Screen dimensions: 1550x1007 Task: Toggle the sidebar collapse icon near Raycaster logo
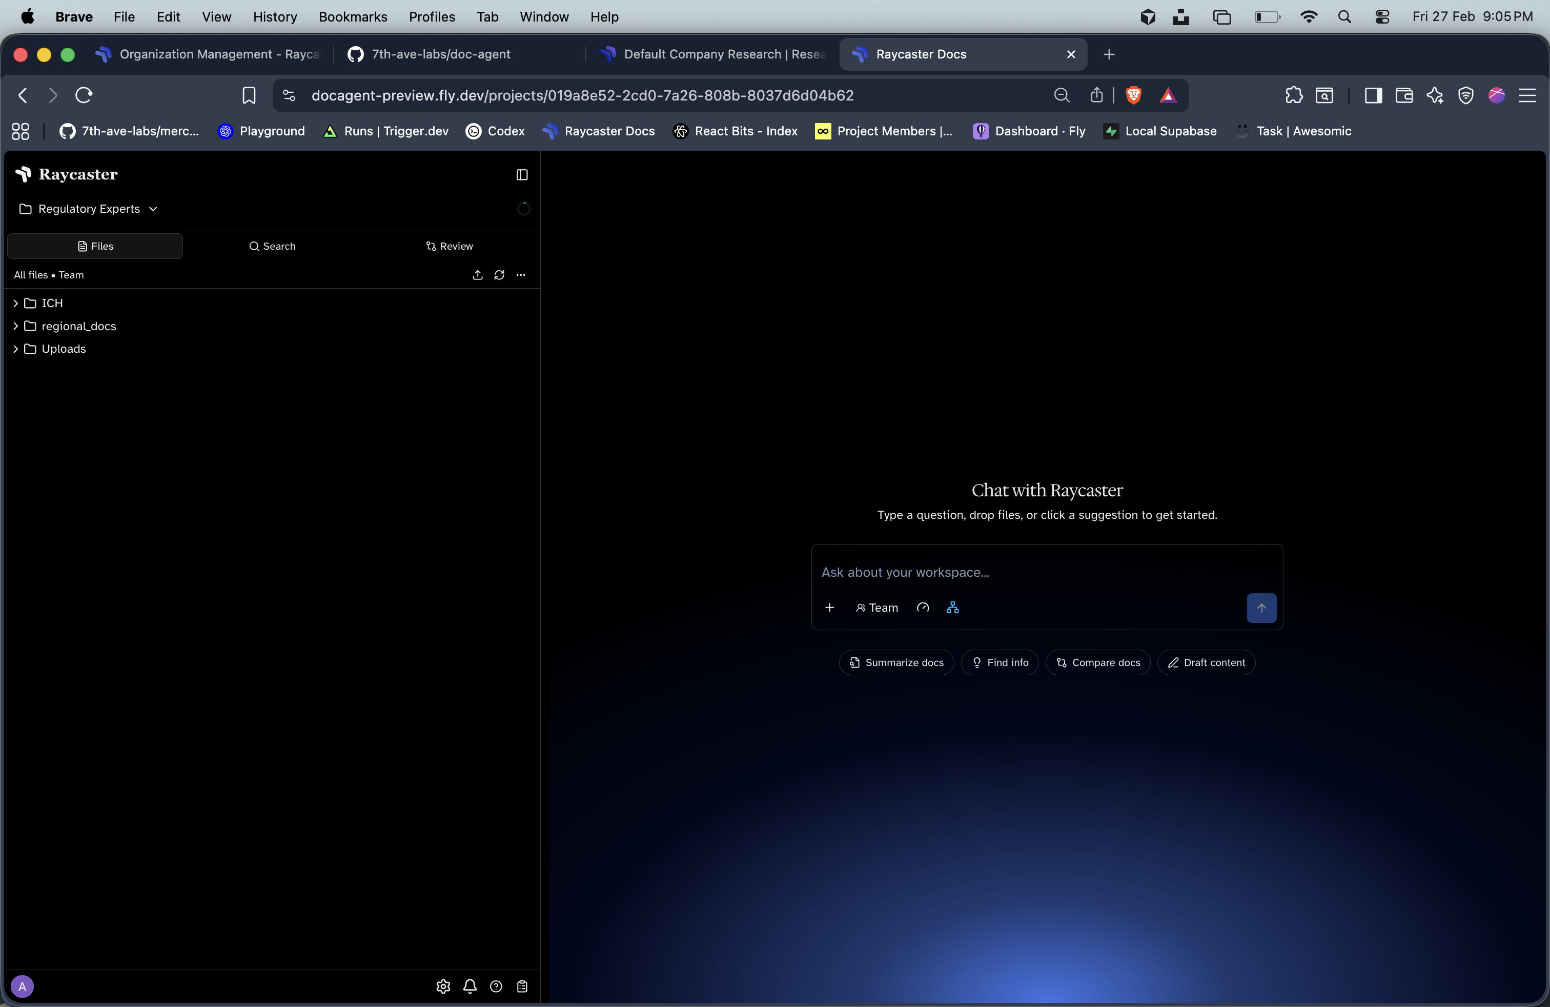coord(521,174)
